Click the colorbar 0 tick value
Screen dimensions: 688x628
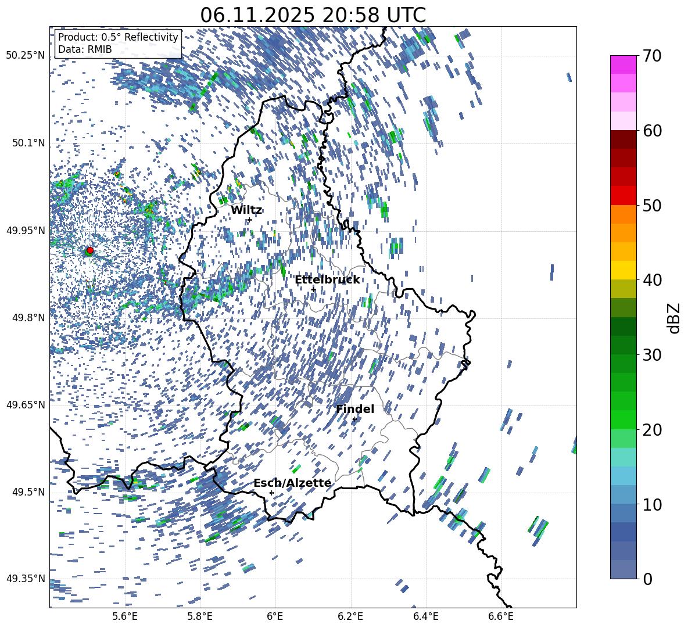(x=647, y=579)
